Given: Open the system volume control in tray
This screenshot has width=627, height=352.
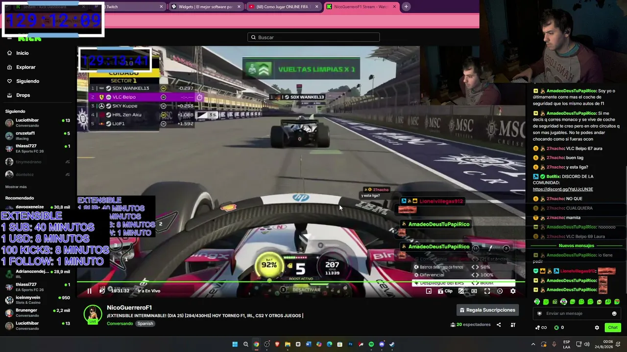Looking at the screenshot, I should [587, 344].
